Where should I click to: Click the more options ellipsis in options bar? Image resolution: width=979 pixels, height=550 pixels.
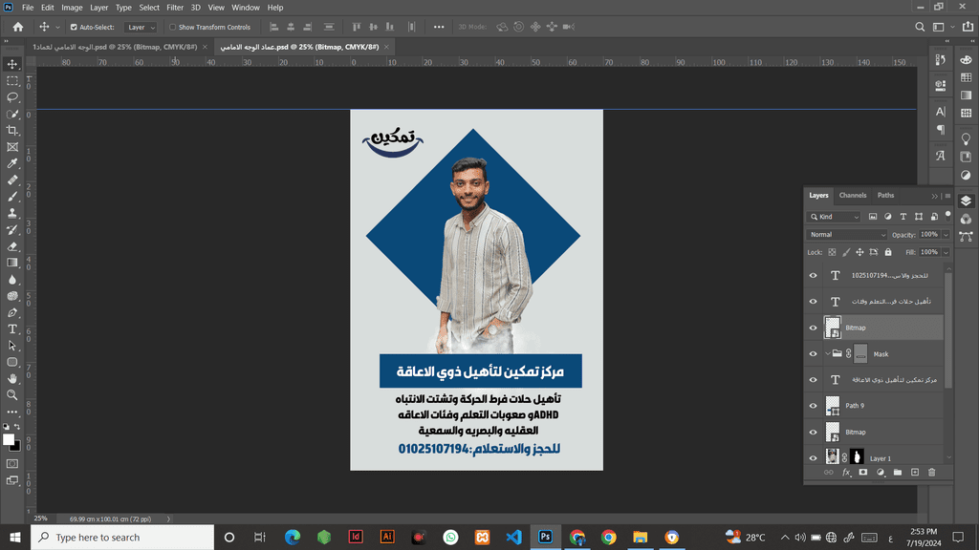pos(439,27)
